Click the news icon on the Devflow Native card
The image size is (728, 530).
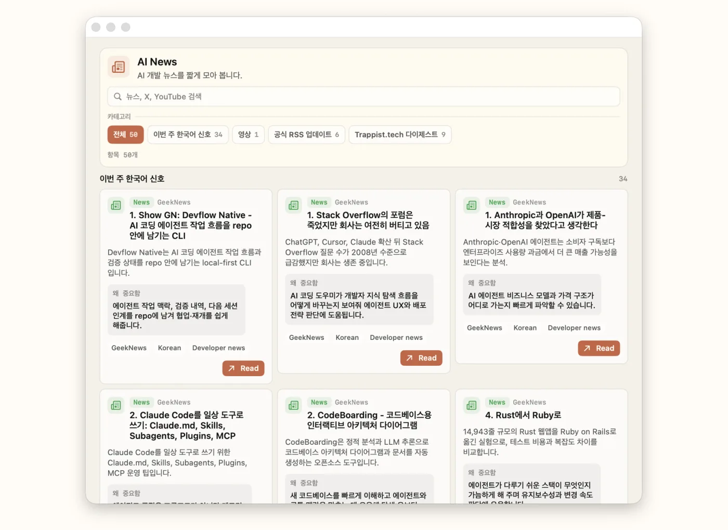tap(116, 205)
